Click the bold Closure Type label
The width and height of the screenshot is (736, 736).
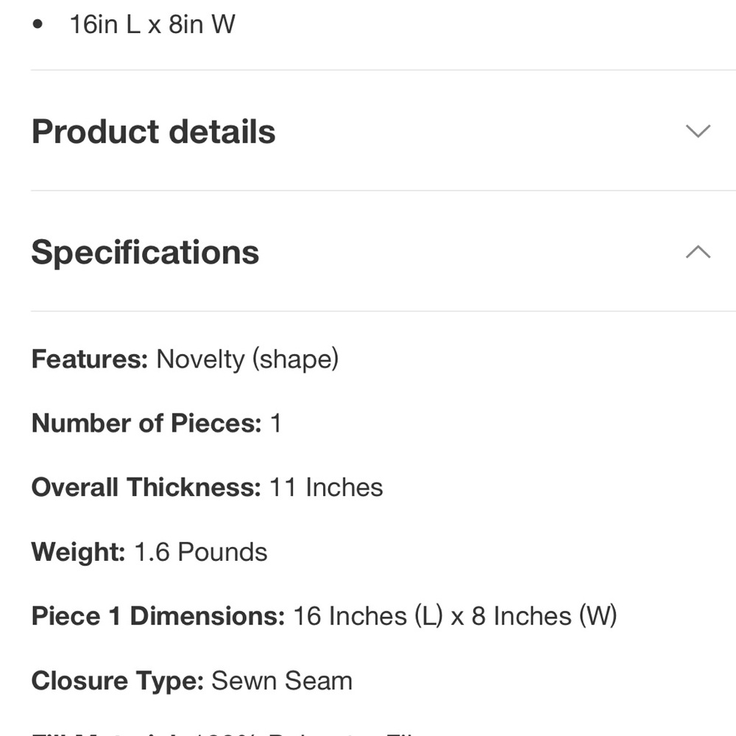pos(118,681)
